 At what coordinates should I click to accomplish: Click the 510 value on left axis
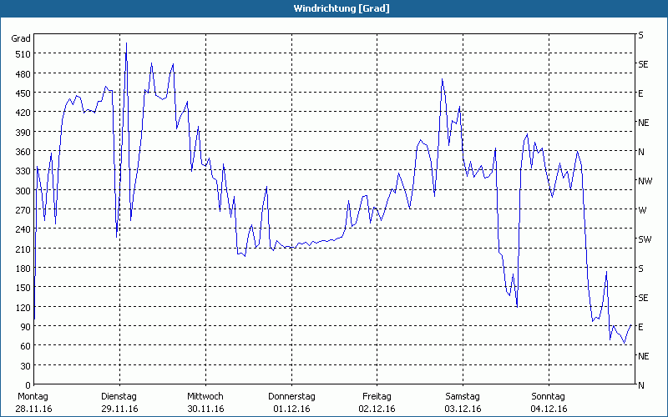coord(23,54)
